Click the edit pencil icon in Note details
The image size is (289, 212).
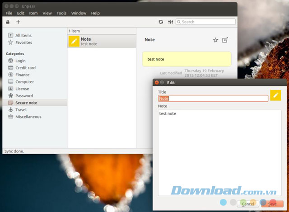pyautogui.click(x=225, y=40)
